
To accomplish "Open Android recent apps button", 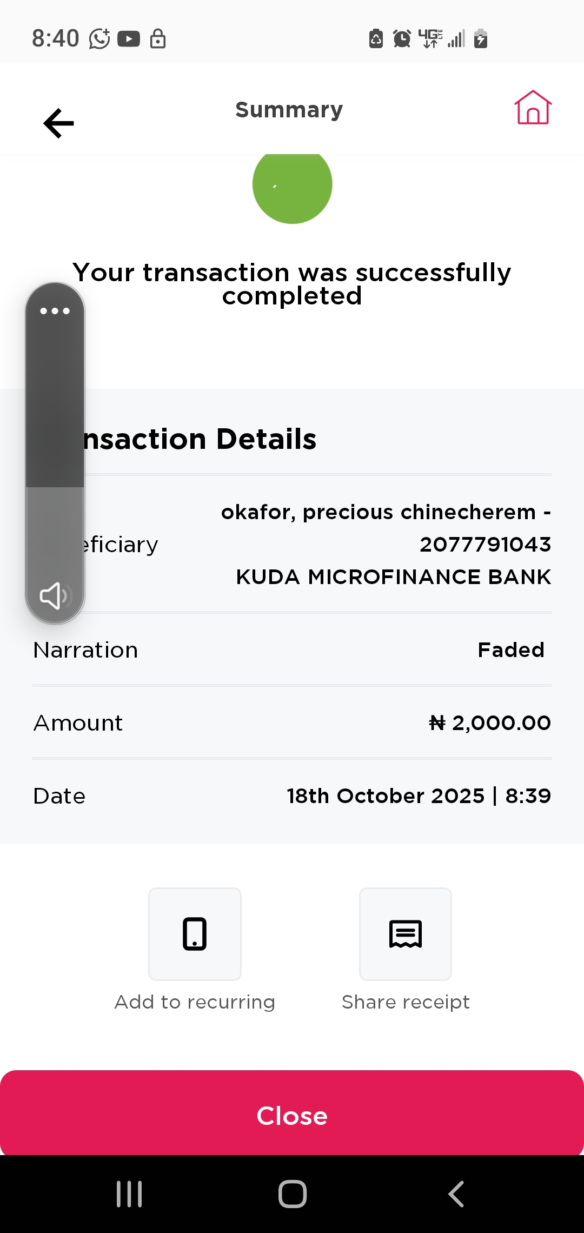I will (129, 1194).
